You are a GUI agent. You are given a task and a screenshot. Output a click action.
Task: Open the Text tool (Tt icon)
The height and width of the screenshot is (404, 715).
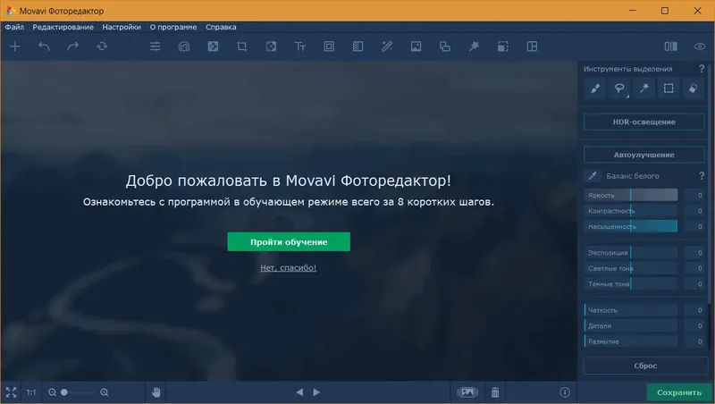tap(299, 46)
